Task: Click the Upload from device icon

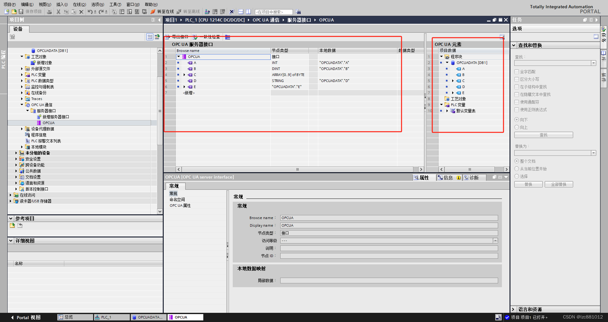Action: tap(130, 12)
